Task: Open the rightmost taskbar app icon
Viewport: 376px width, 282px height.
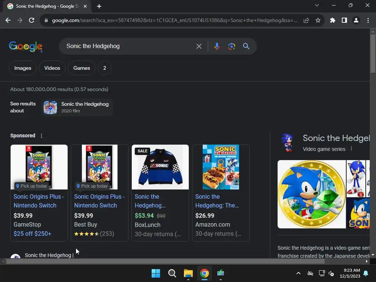Action: [221, 273]
